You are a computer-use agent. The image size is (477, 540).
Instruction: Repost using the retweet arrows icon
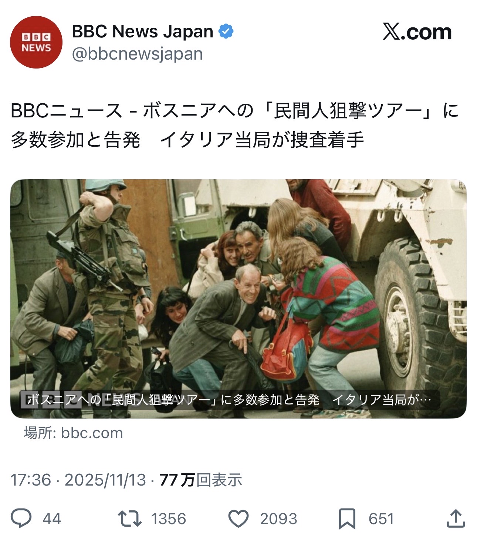pyautogui.click(x=129, y=519)
